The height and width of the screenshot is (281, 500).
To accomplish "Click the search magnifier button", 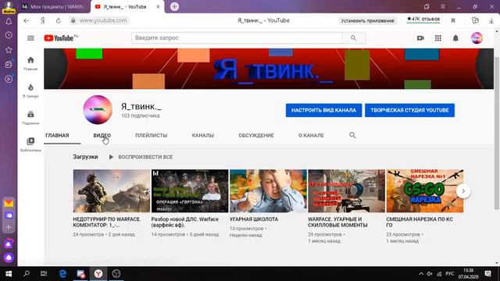I will pyautogui.click(x=353, y=38).
